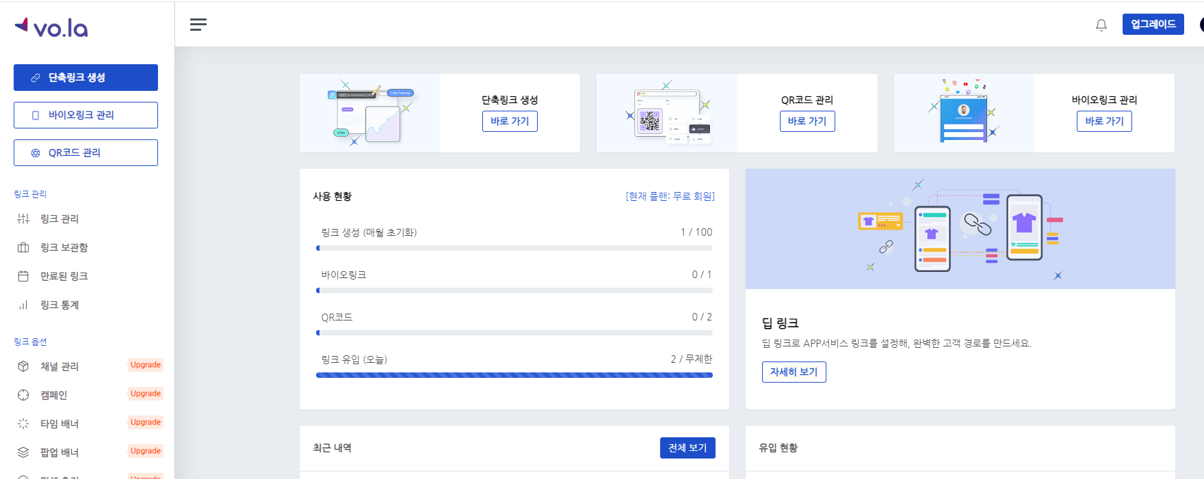
Task: Click the 업그레이드 button
Action: click(x=1153, y=25)
